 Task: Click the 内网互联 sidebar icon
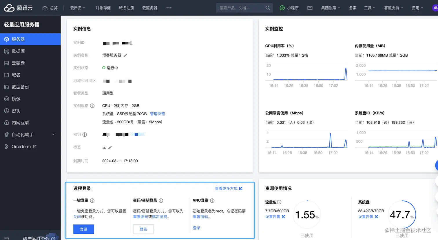(x=7, y=123)
